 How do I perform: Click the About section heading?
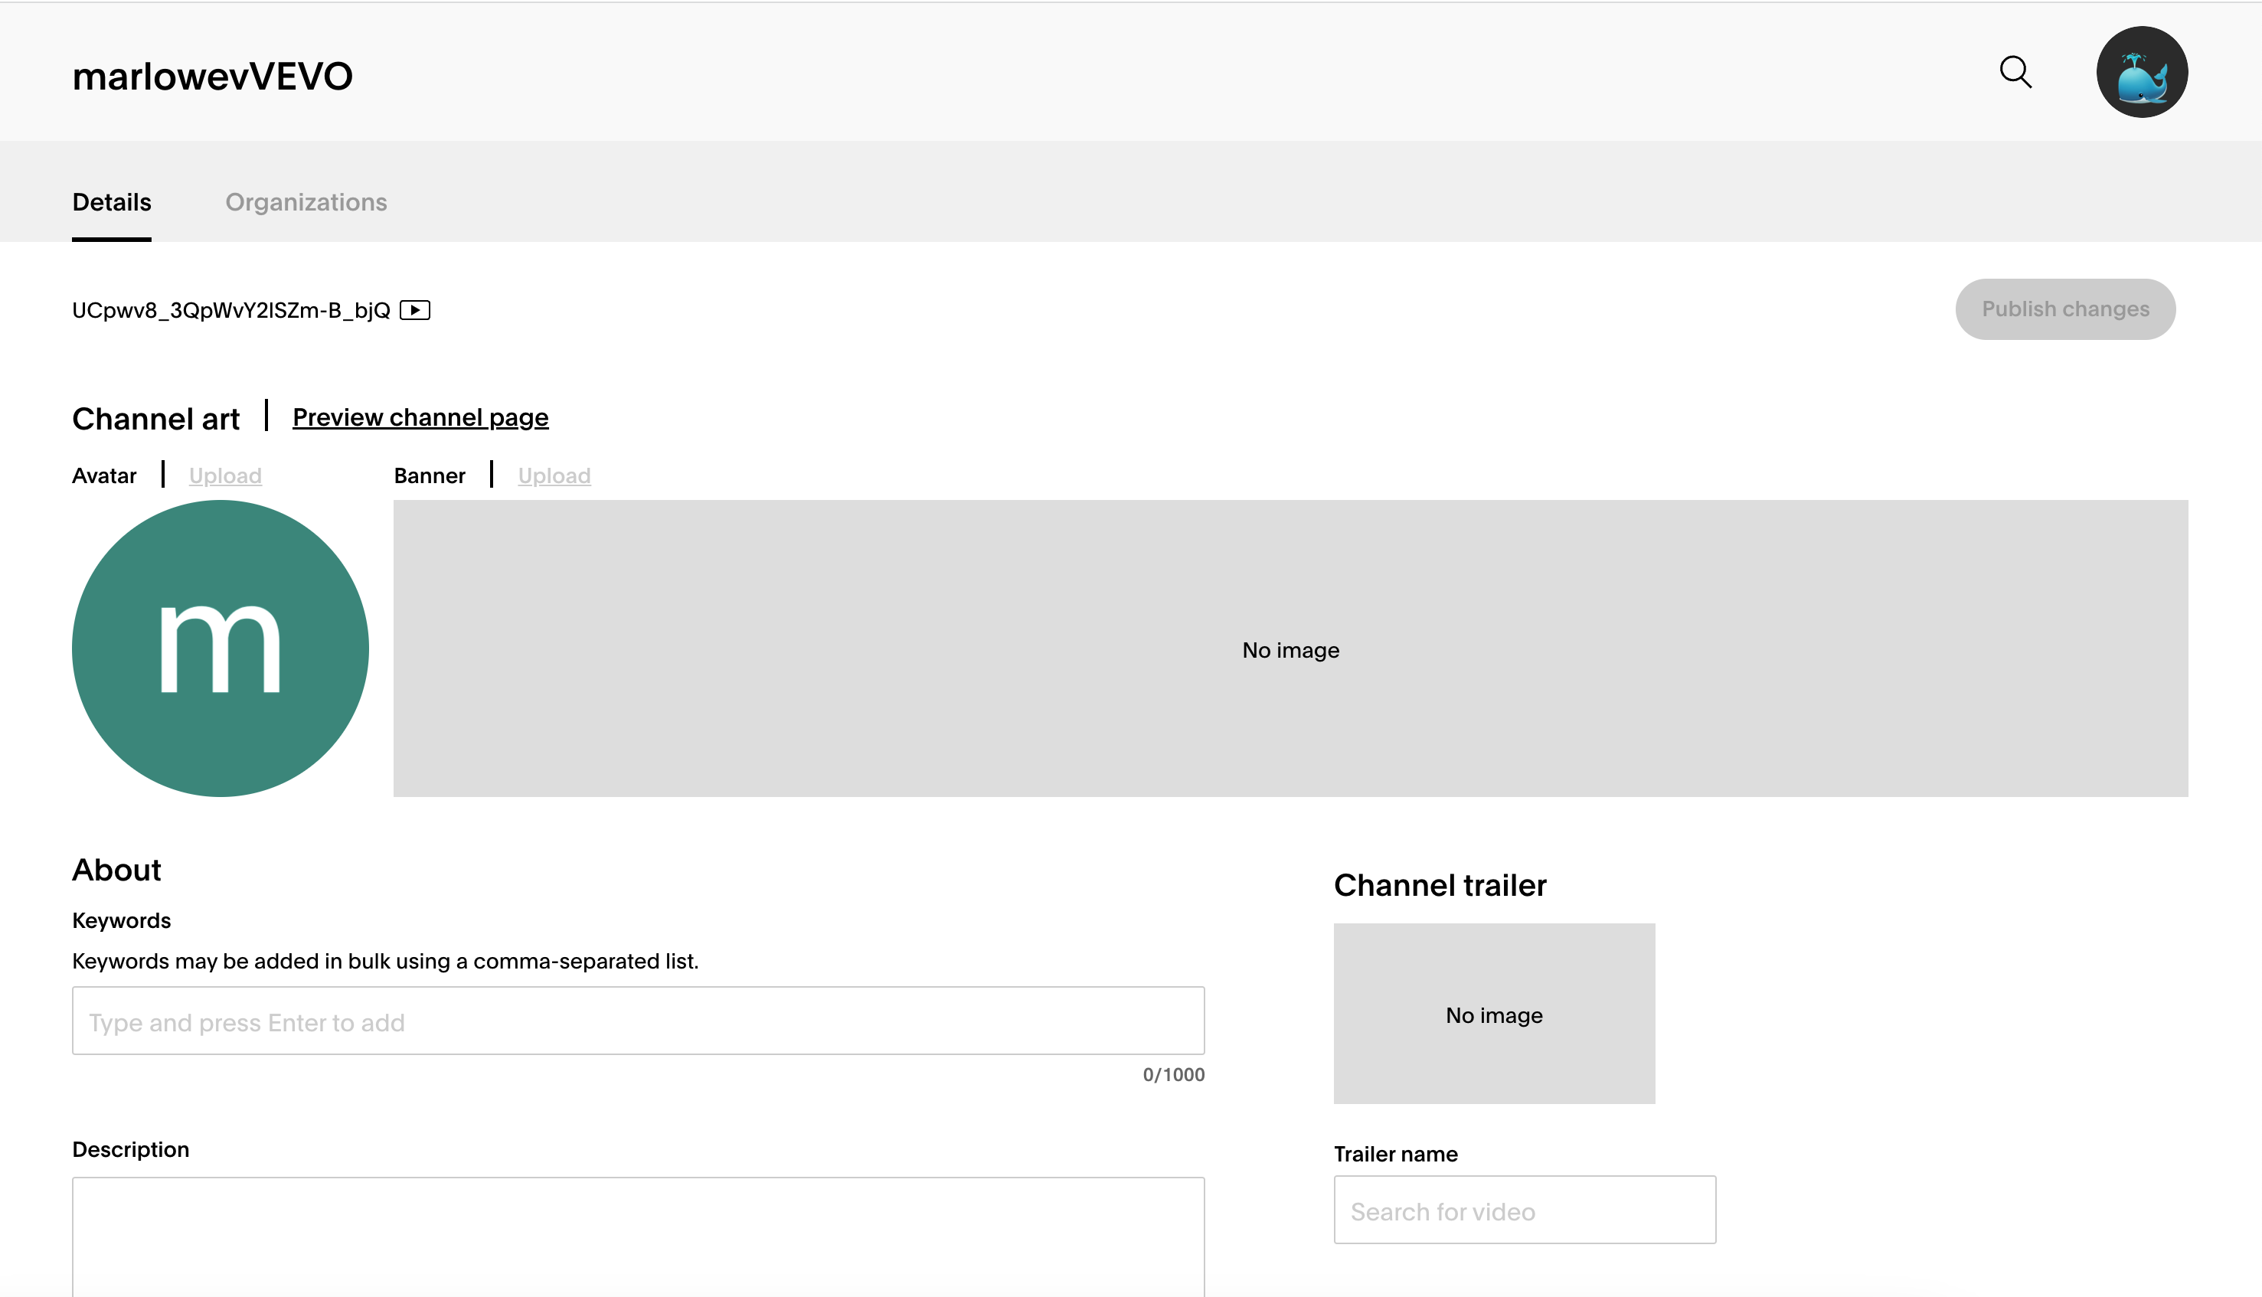pos(116,870)
